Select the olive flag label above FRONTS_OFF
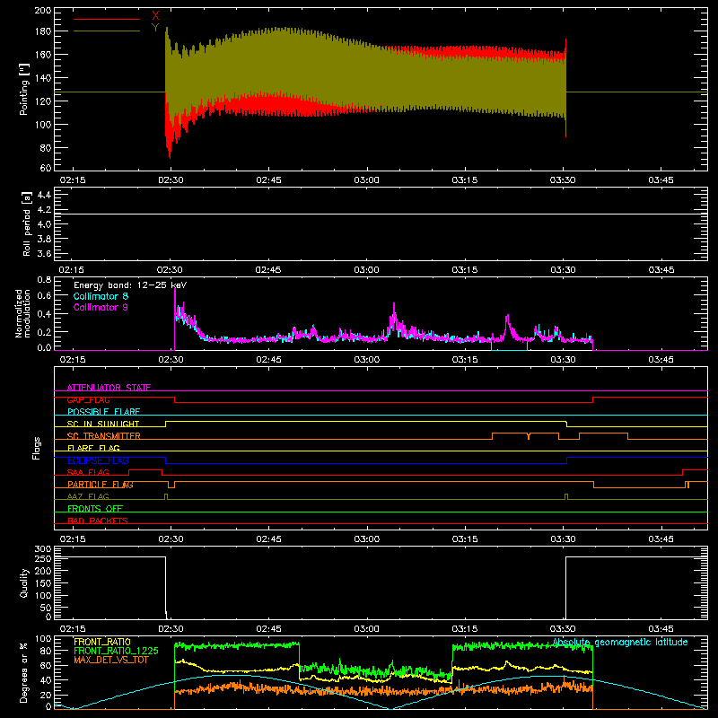Screen dimensions: 718x718 [x=88, y=497]
